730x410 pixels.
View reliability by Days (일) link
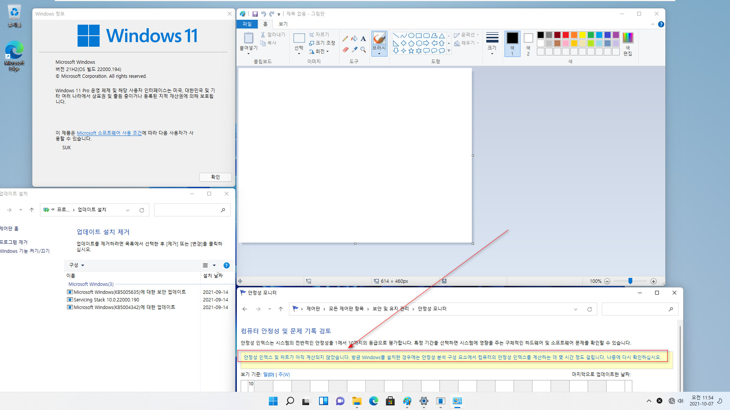tap(268, 375)
